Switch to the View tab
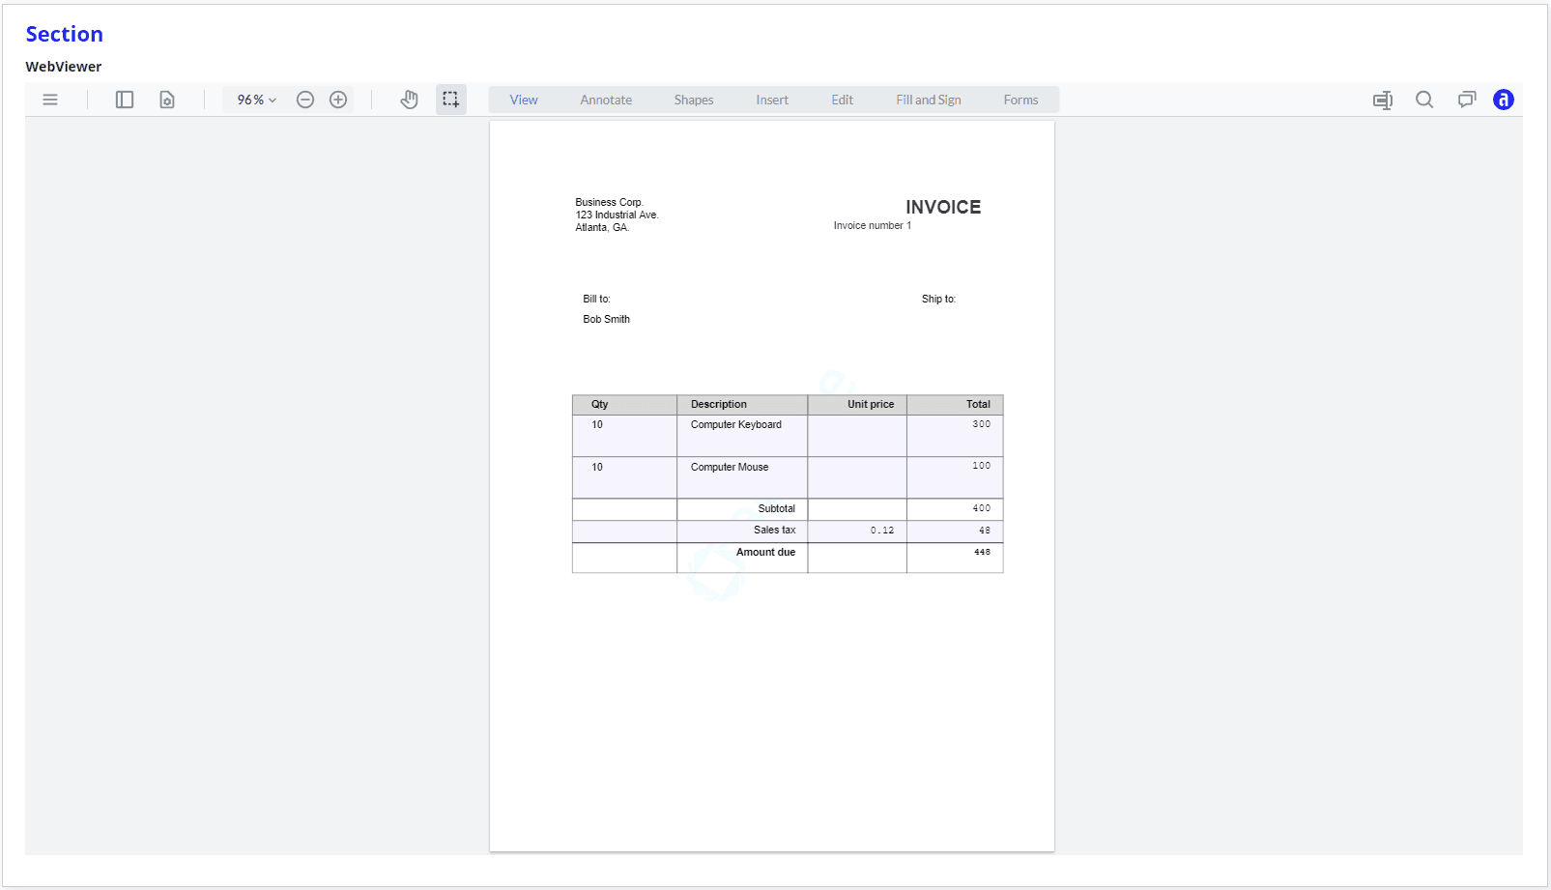Screen dimensions: 1551x890 click(x=524, y=100)
